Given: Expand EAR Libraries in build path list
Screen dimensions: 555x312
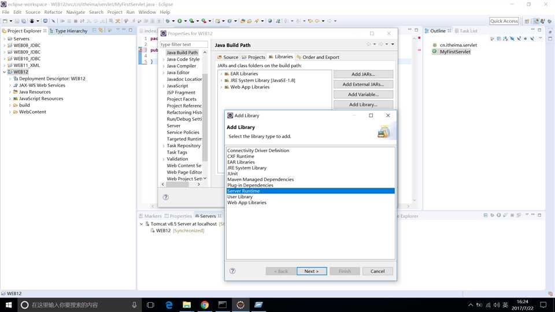Looking at the screenshot, I should pos(221,73).
